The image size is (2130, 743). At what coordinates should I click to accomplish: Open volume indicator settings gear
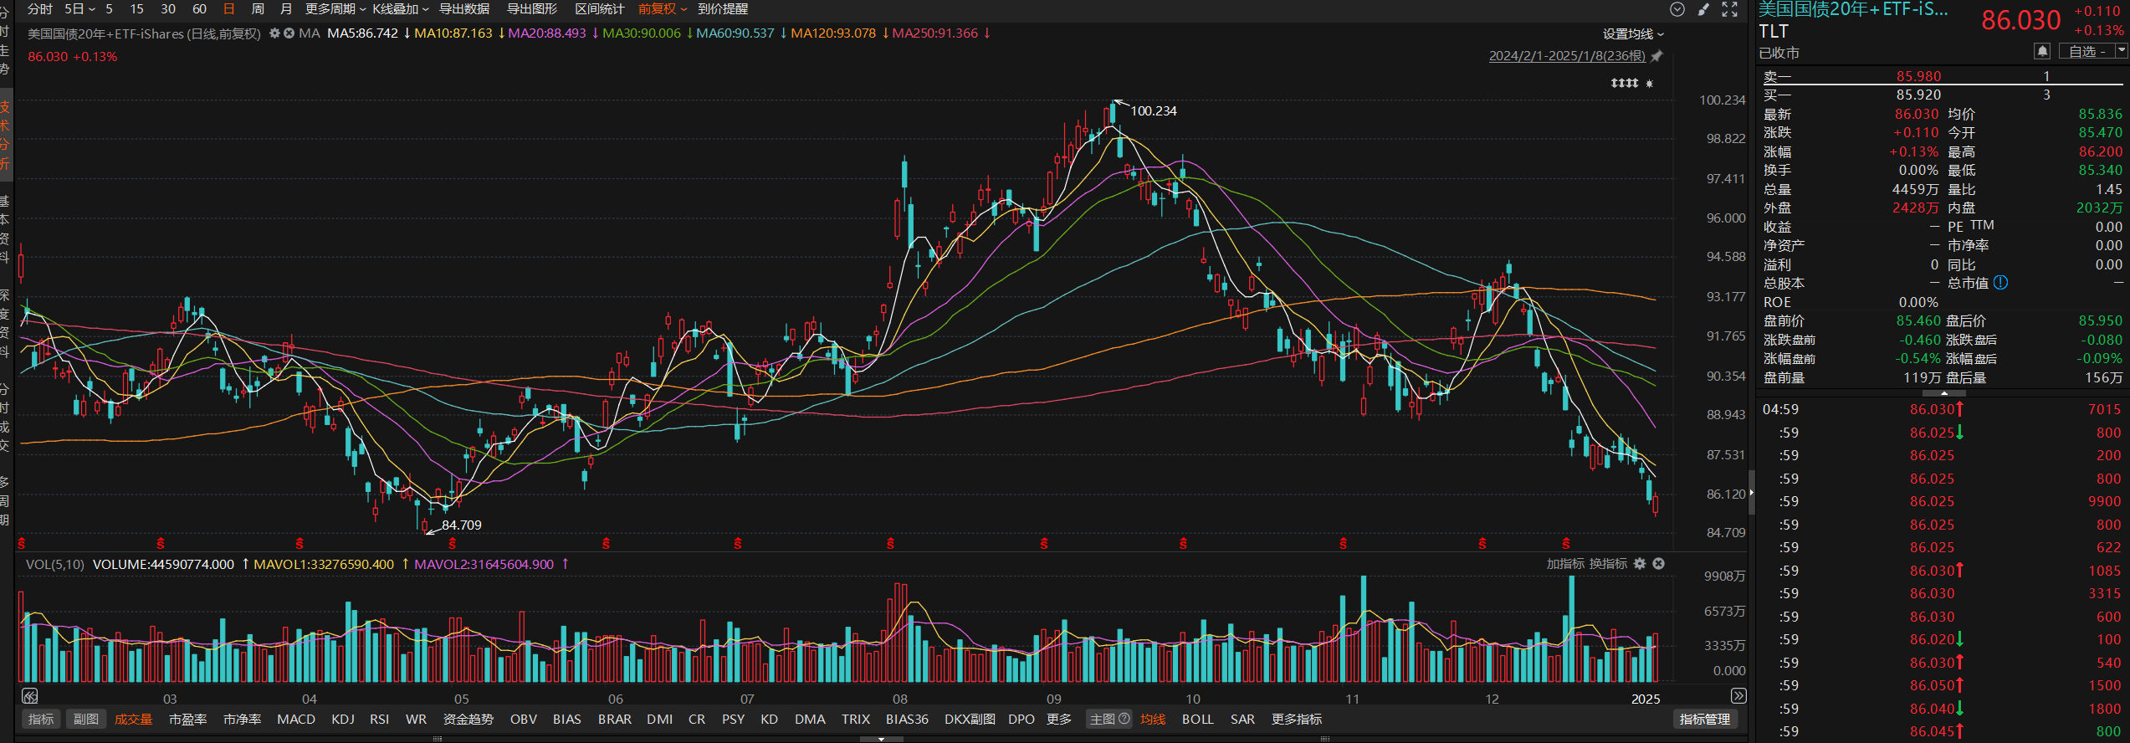(x=1640, y=564)
